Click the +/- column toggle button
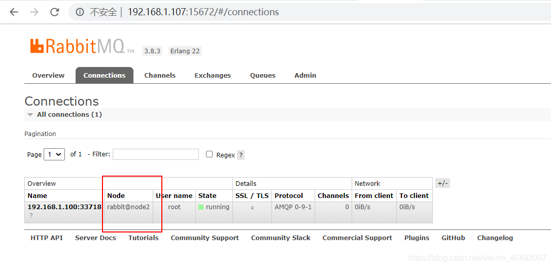The width and height of the screenshot is (551, 267). coord(442,183)
